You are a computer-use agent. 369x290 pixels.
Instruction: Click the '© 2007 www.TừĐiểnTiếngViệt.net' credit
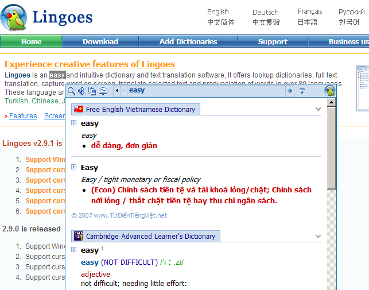[x=119, y=215]
